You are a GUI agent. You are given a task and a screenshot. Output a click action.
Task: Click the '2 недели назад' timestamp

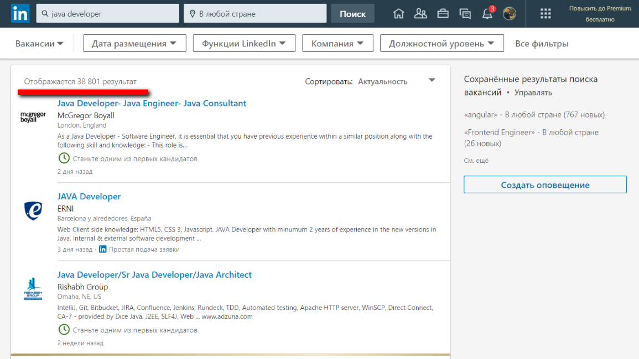[80, 343]
